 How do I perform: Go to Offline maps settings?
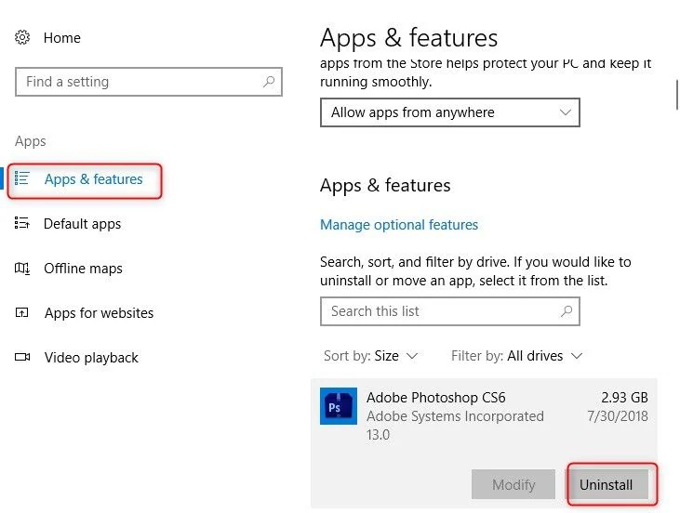(83, 269)
